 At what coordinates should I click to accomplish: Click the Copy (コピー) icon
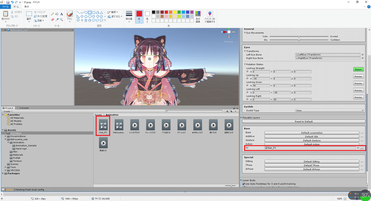click(13, 16)
